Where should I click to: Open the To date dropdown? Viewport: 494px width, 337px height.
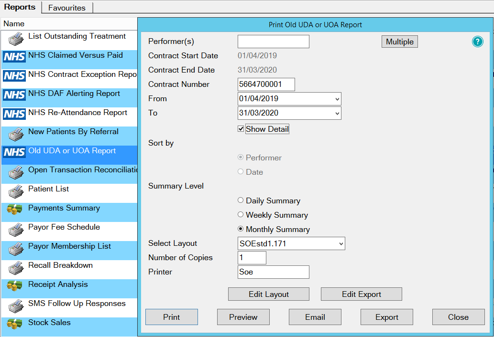[x=338, y=113]
